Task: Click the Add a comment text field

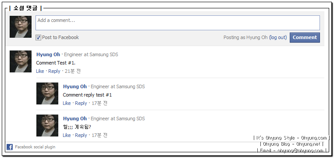Action: pos(178,22)
